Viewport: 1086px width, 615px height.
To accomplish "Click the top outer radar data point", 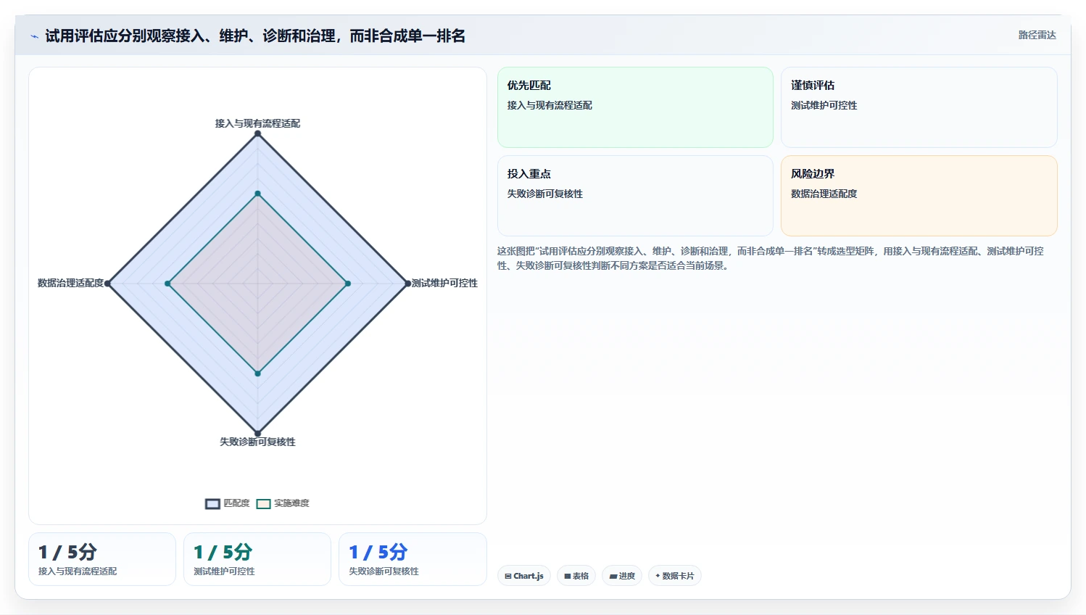I will pos(257,133).
